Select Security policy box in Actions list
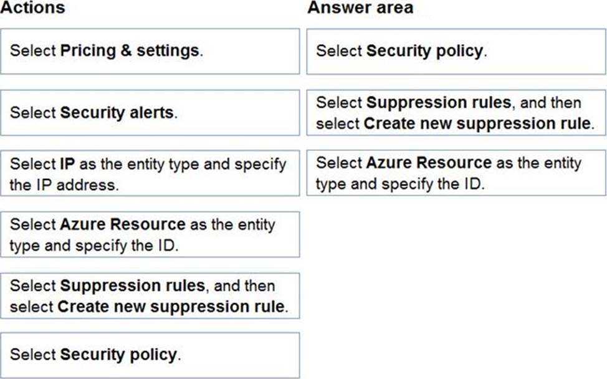The height and width of the screenshot is (379, 607). pos(150,355)
